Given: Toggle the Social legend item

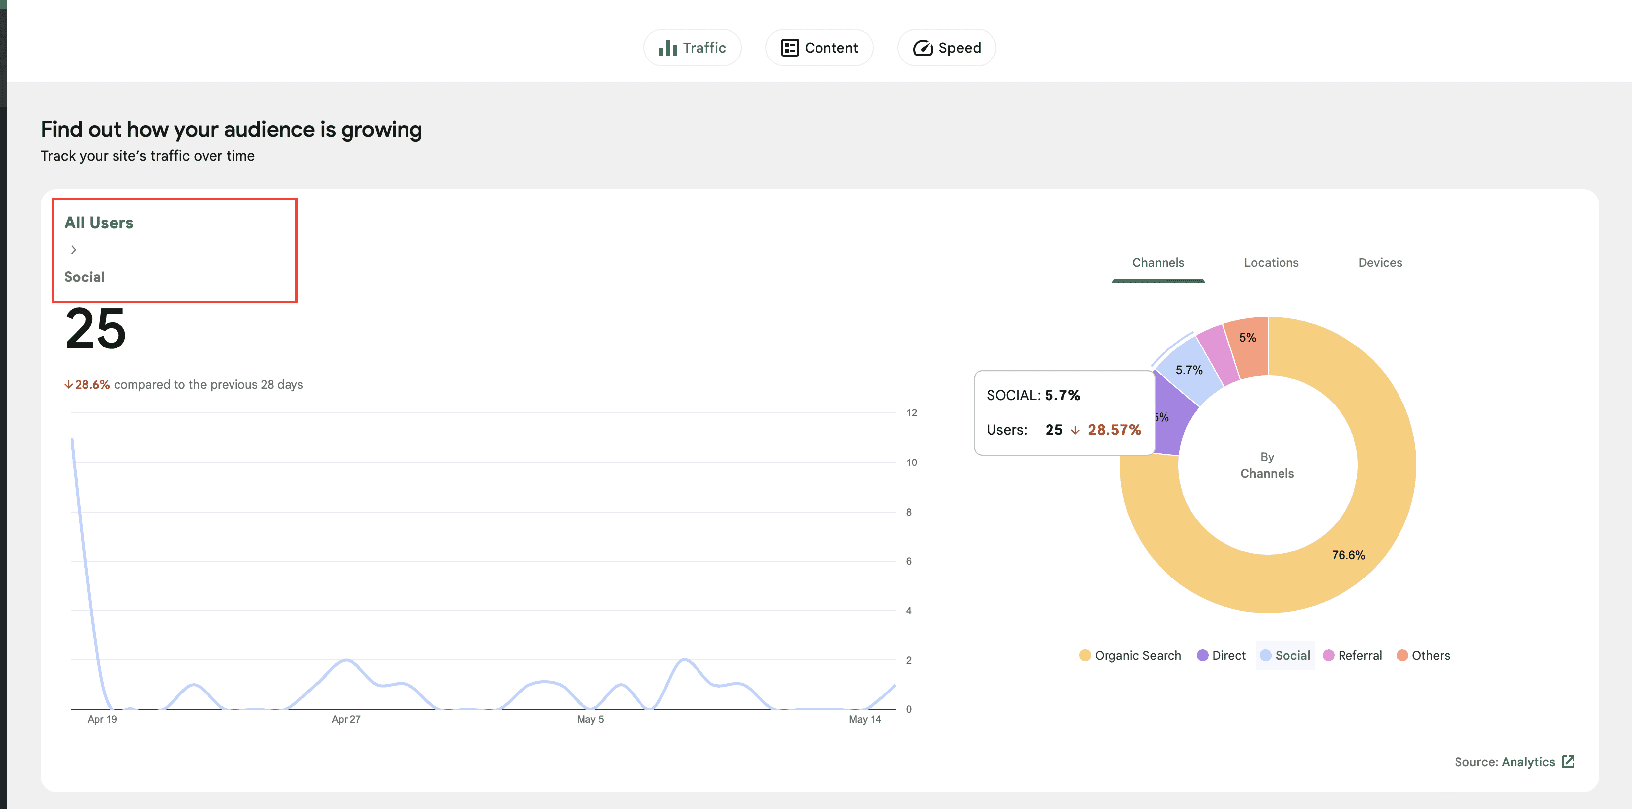Looking at the screenshot, I should [1285, 655].
